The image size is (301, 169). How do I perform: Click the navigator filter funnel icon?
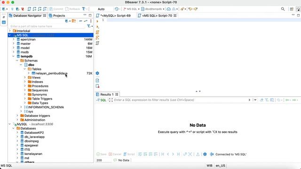[x=88, y=26]
